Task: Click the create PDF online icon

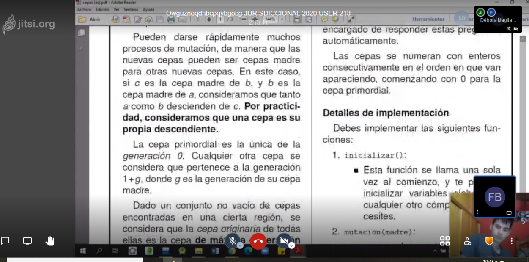Action: [x=115, y=19]
